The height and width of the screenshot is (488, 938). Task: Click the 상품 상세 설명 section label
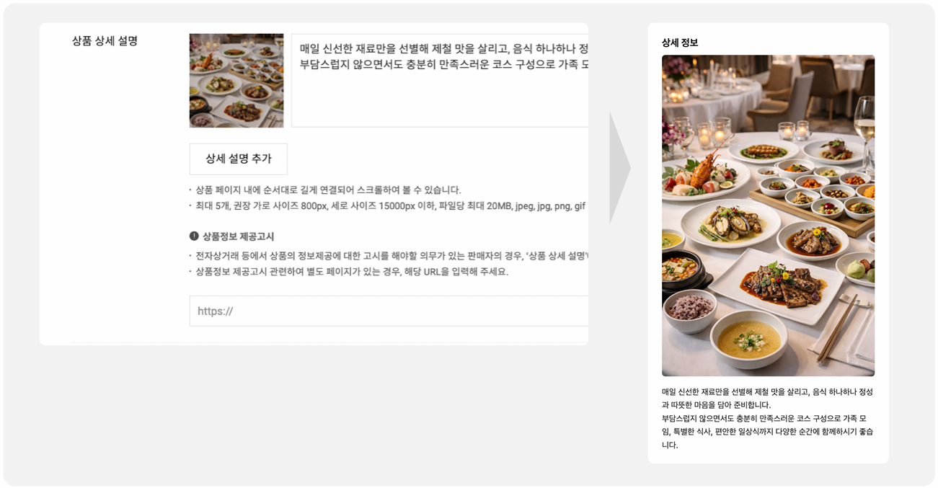[x=105, y=41]
